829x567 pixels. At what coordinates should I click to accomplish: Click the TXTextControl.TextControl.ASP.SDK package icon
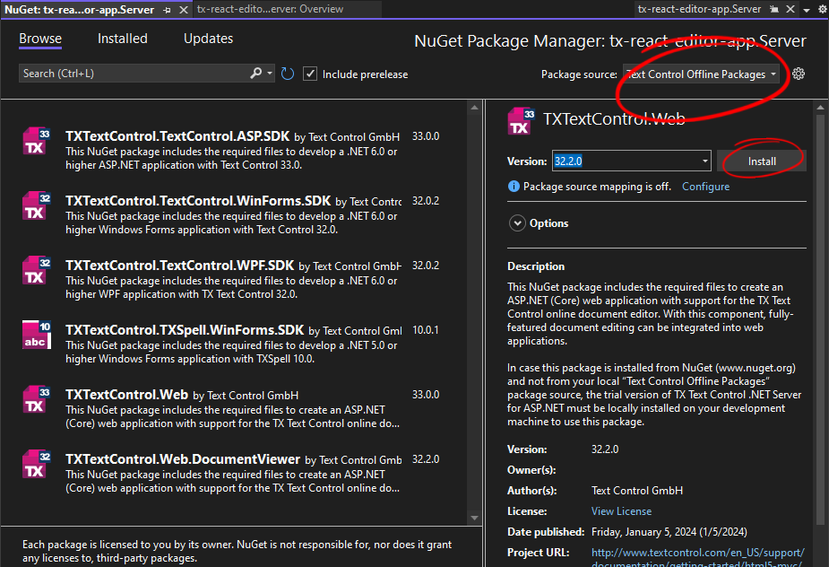point(37,142)
